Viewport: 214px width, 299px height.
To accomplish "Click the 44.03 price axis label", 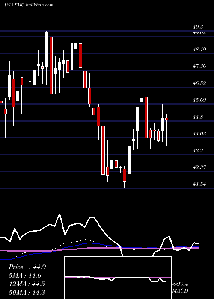I will coord(199,134).
